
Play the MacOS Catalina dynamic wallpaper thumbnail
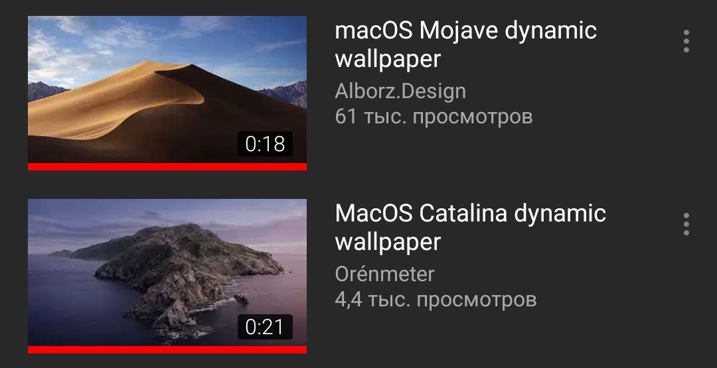pos(167,276)
